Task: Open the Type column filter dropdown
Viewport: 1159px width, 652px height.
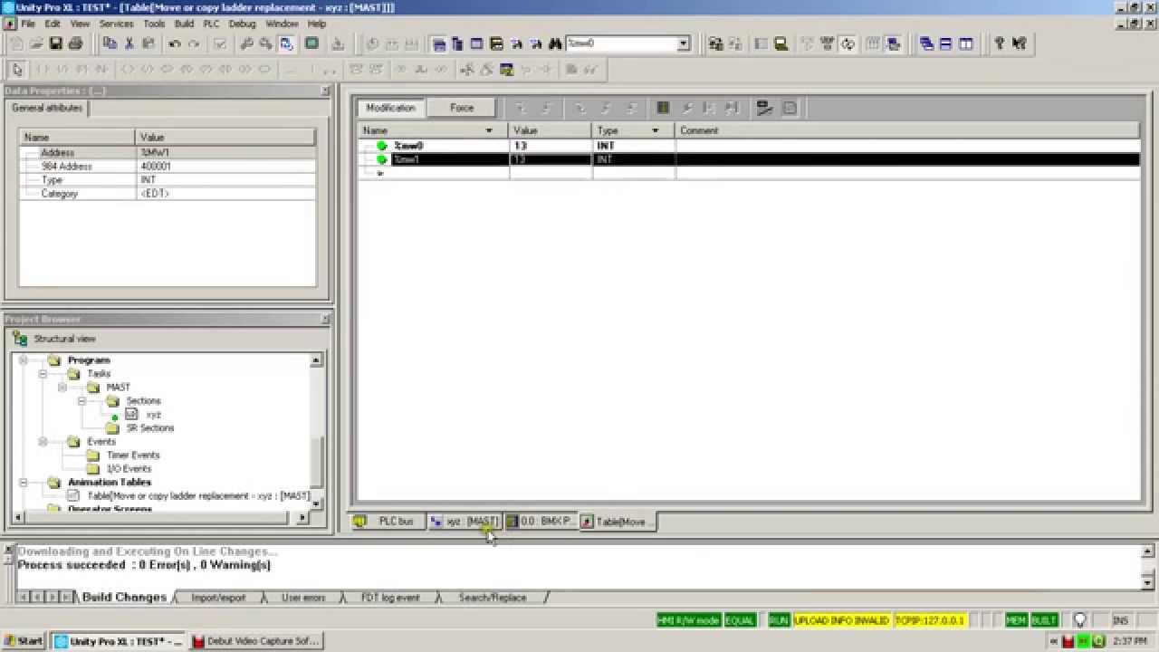Action: click(655, 130)
